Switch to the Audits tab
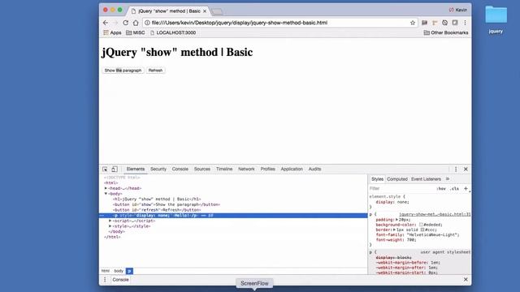Image resolution: width=520 pixels, height=292 pixels. click(x=314, y=169)
